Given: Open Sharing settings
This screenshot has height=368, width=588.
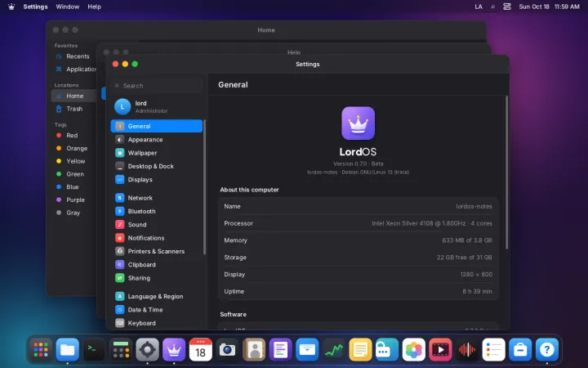Looking at the screenshot, I should point(157,278).
